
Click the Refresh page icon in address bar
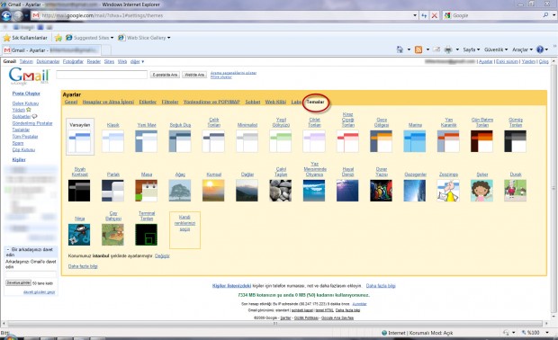424,15
